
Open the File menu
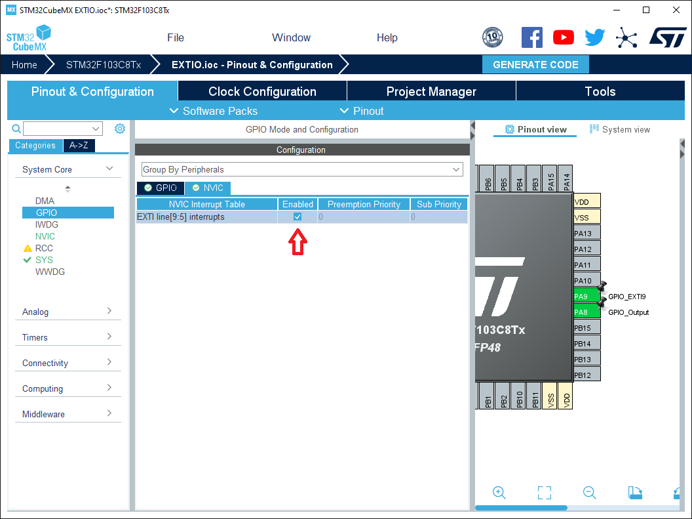coord(176,37)
